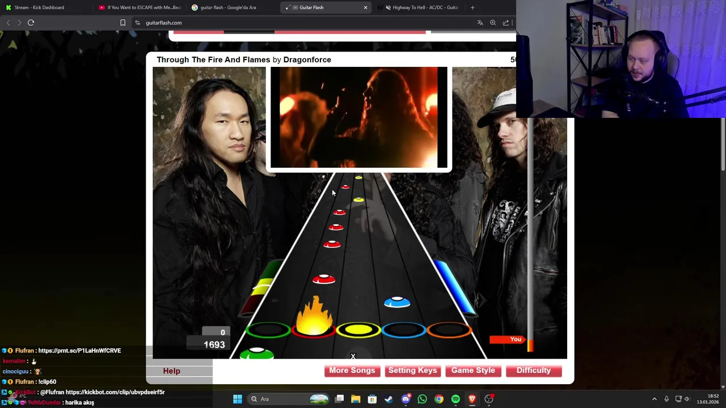This screenshot has width=726, height=408.
Task: Close the Guitar Flash browser tab
Action: [x=365, y=7]
